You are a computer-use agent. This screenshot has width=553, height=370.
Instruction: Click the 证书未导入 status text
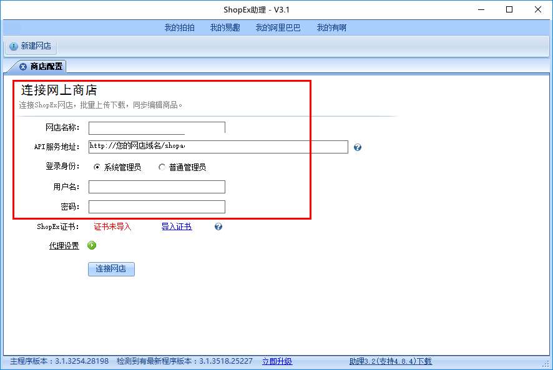[x=112, y=226]
